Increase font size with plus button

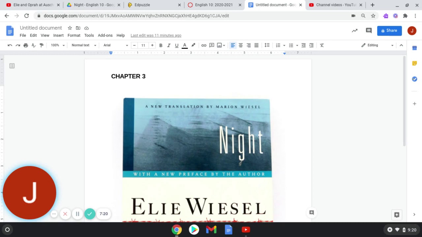point(152,45)
